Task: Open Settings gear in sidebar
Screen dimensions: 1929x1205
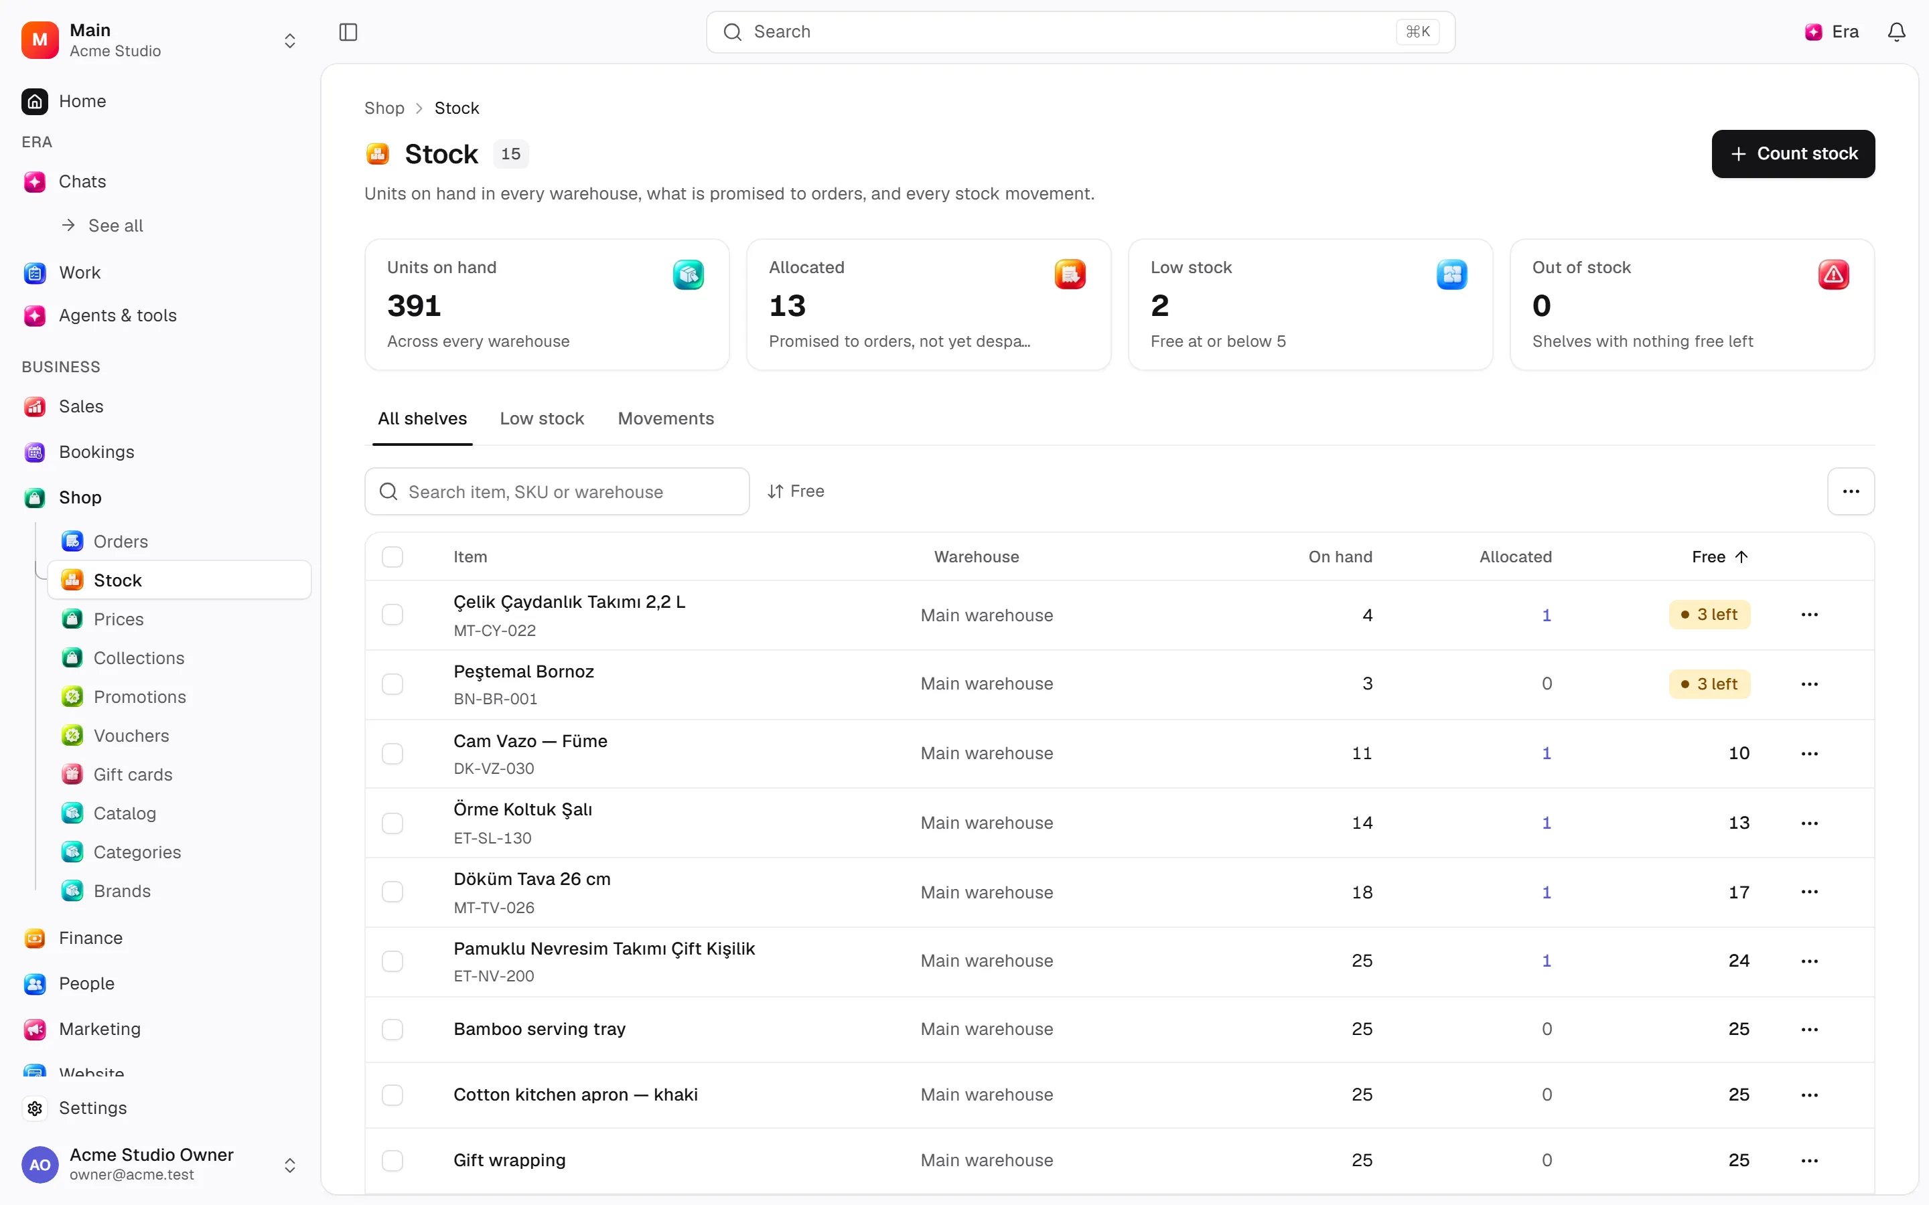Action: coord(35,1108)
